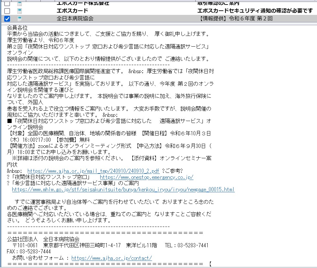The image size is (317, 268).
Task: Click the TEL：03-5283-7441 text
Action: point(186,245)
